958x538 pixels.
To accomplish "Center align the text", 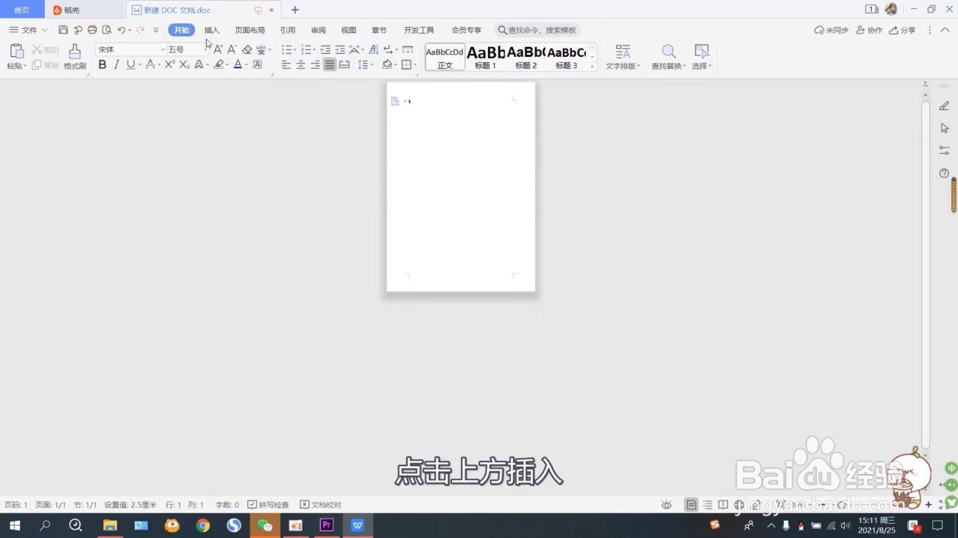I will tap(301, 65).
